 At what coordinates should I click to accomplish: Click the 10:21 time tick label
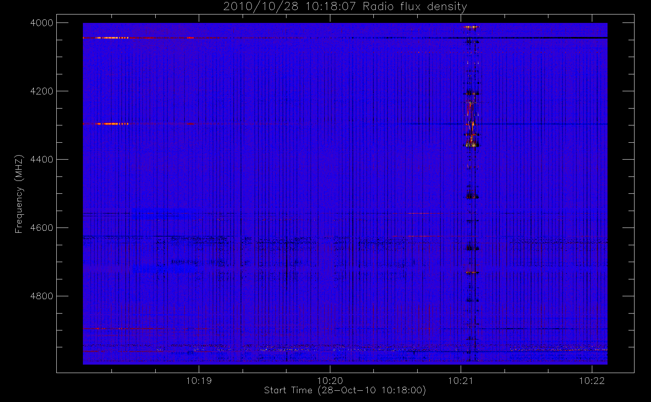point(461,381)
